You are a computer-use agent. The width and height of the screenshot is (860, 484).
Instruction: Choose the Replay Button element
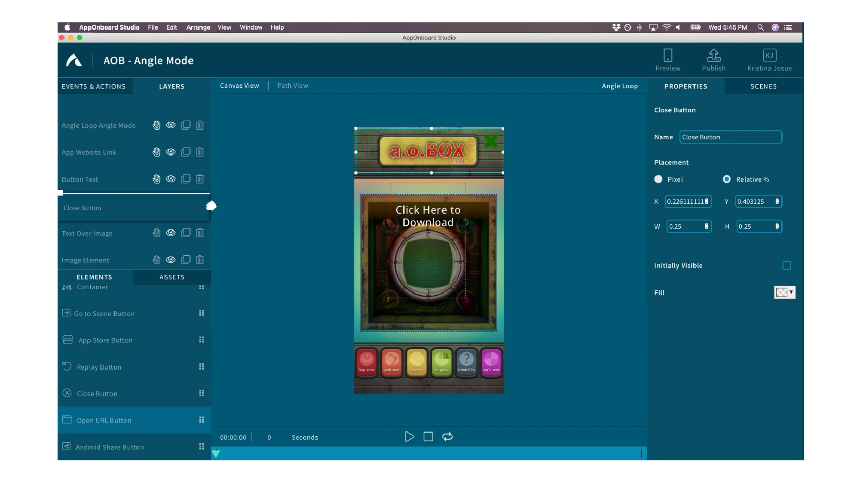pyautogui.click(x=98, y=367)
